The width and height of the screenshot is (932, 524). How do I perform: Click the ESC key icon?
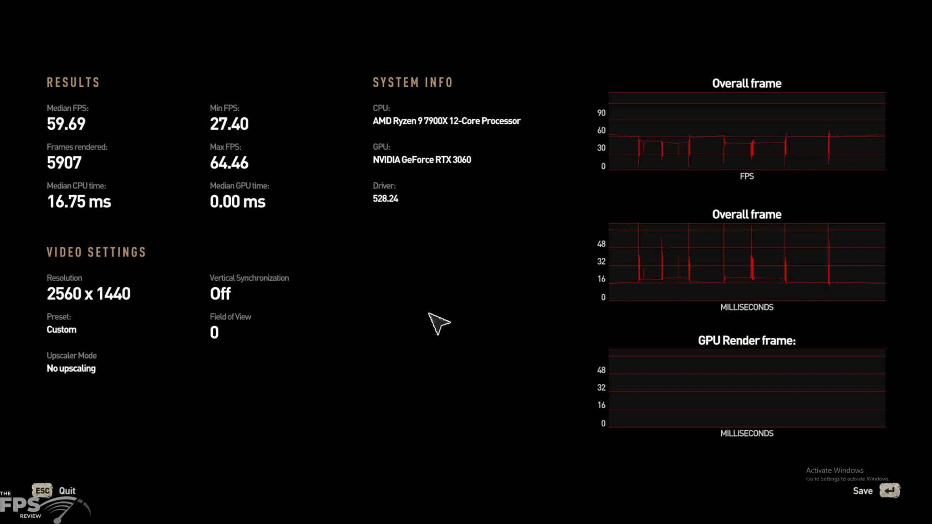pos(42,490)
